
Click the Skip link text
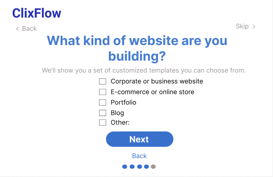pyautogui.click(x=242, y=26)
